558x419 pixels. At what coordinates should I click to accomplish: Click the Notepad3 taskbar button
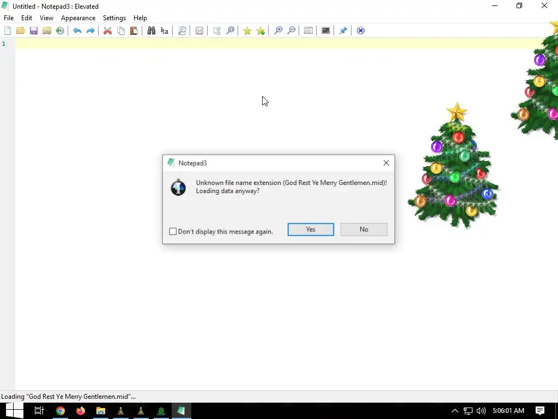[x=181, y=411]
